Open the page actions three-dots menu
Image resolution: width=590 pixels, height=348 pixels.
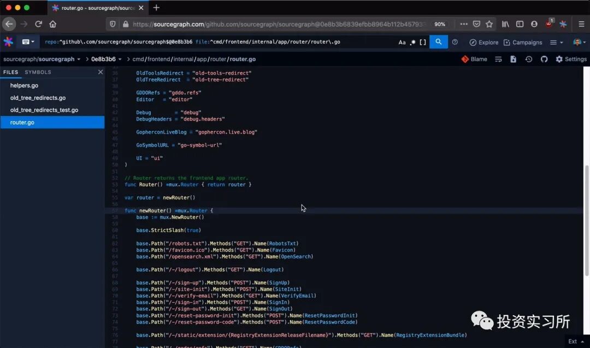tap(464, 24)
